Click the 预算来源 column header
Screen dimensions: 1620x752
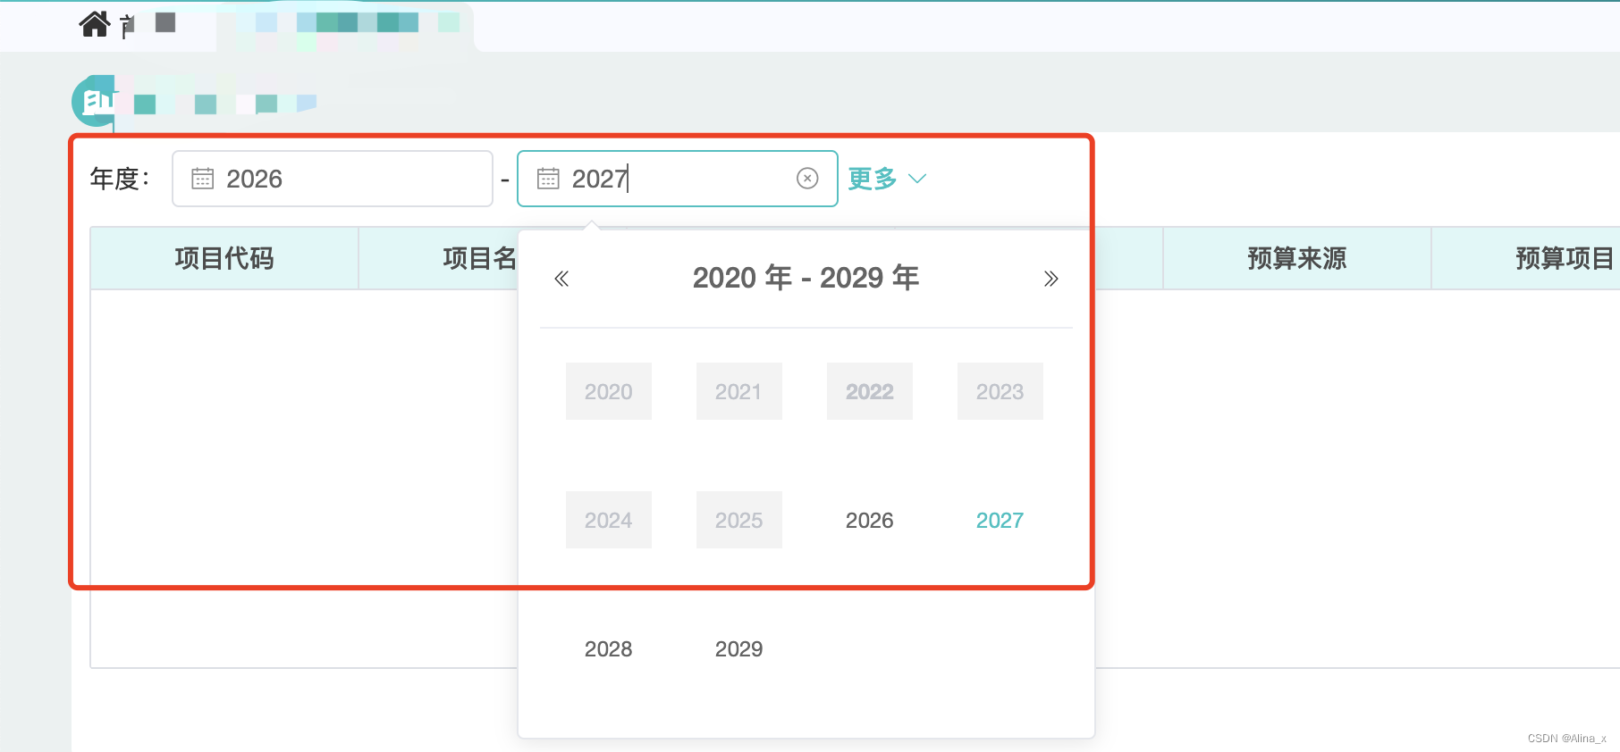coord(1297,258)
